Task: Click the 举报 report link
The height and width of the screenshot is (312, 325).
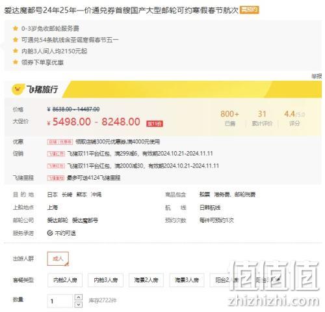Action: 317,76
